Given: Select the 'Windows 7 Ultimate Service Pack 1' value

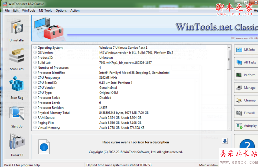Looking at the screenshot, I should (x=123, y=47).
